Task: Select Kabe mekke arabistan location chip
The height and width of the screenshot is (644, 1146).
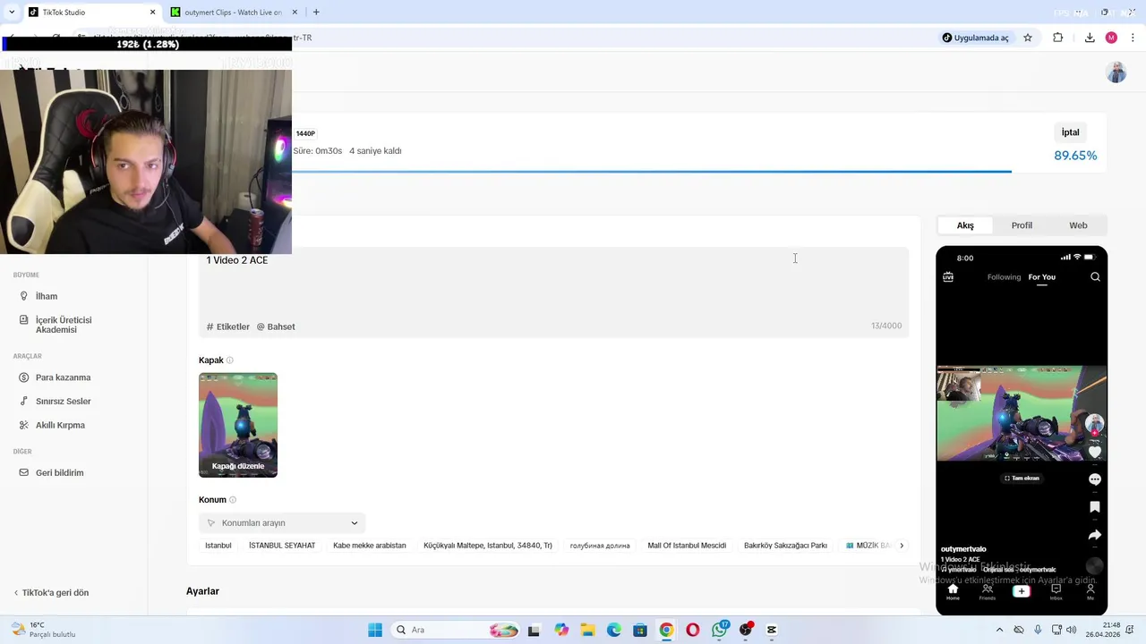Action: point(370,546)
